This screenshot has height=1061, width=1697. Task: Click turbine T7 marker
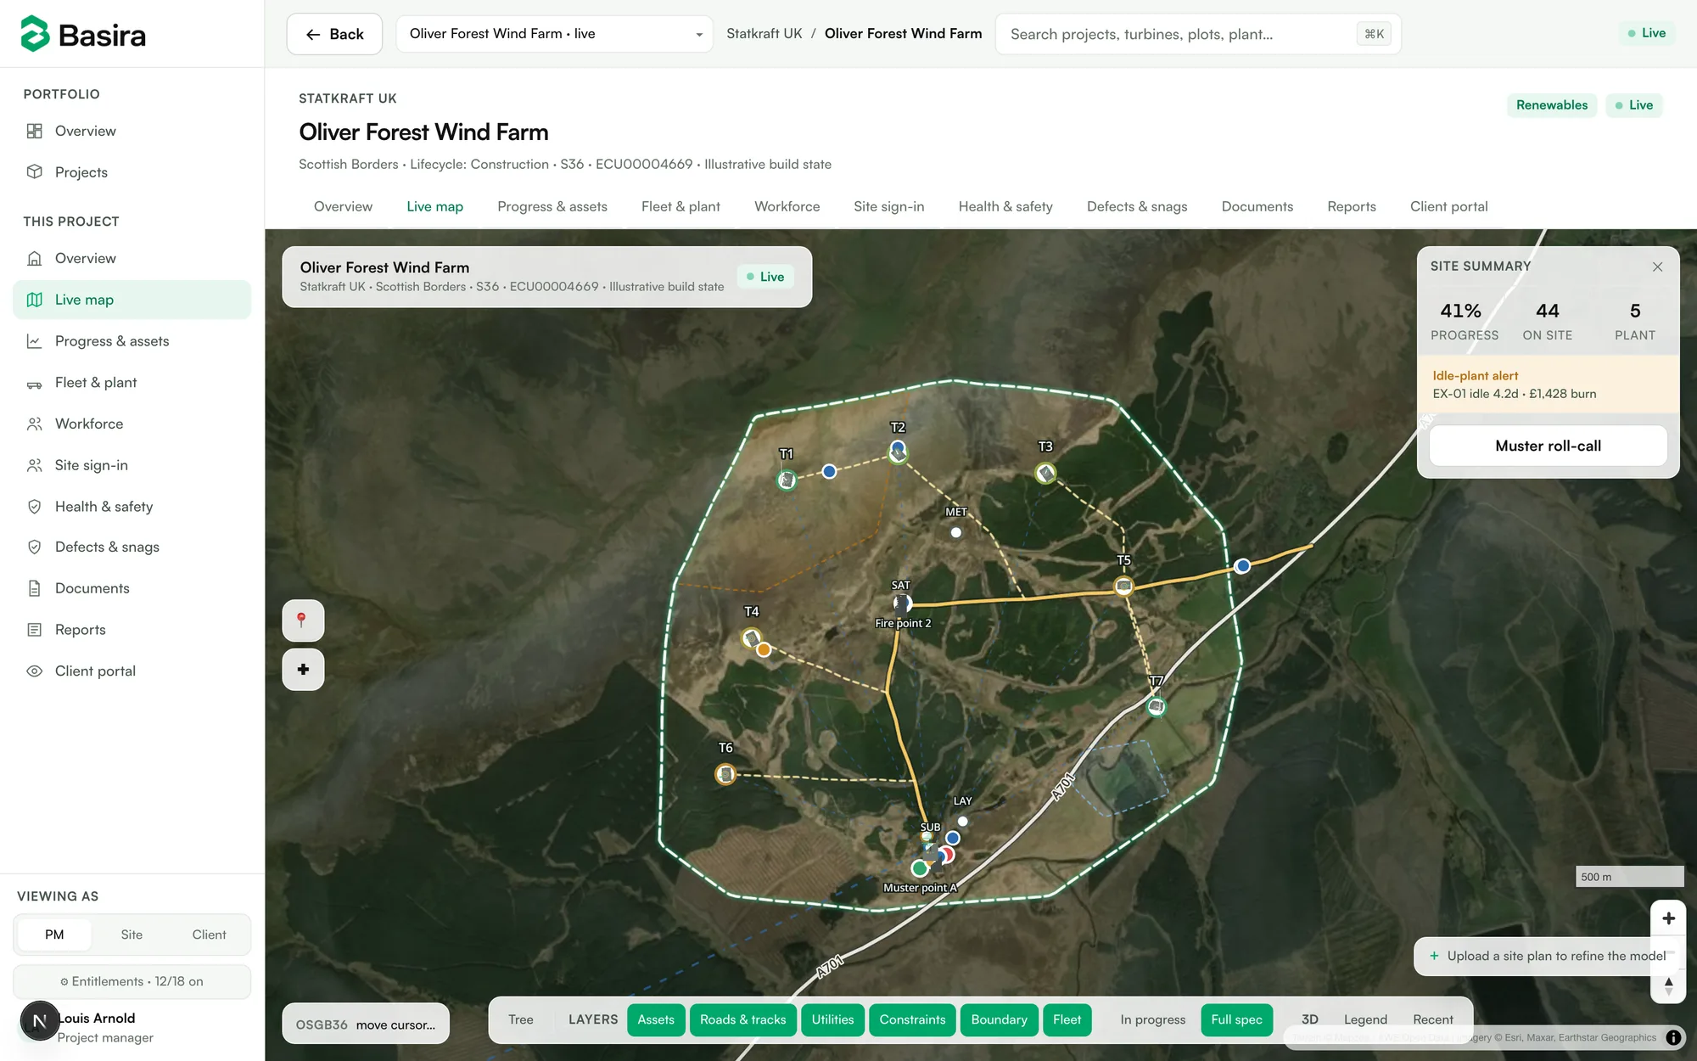click(1156, 706)
